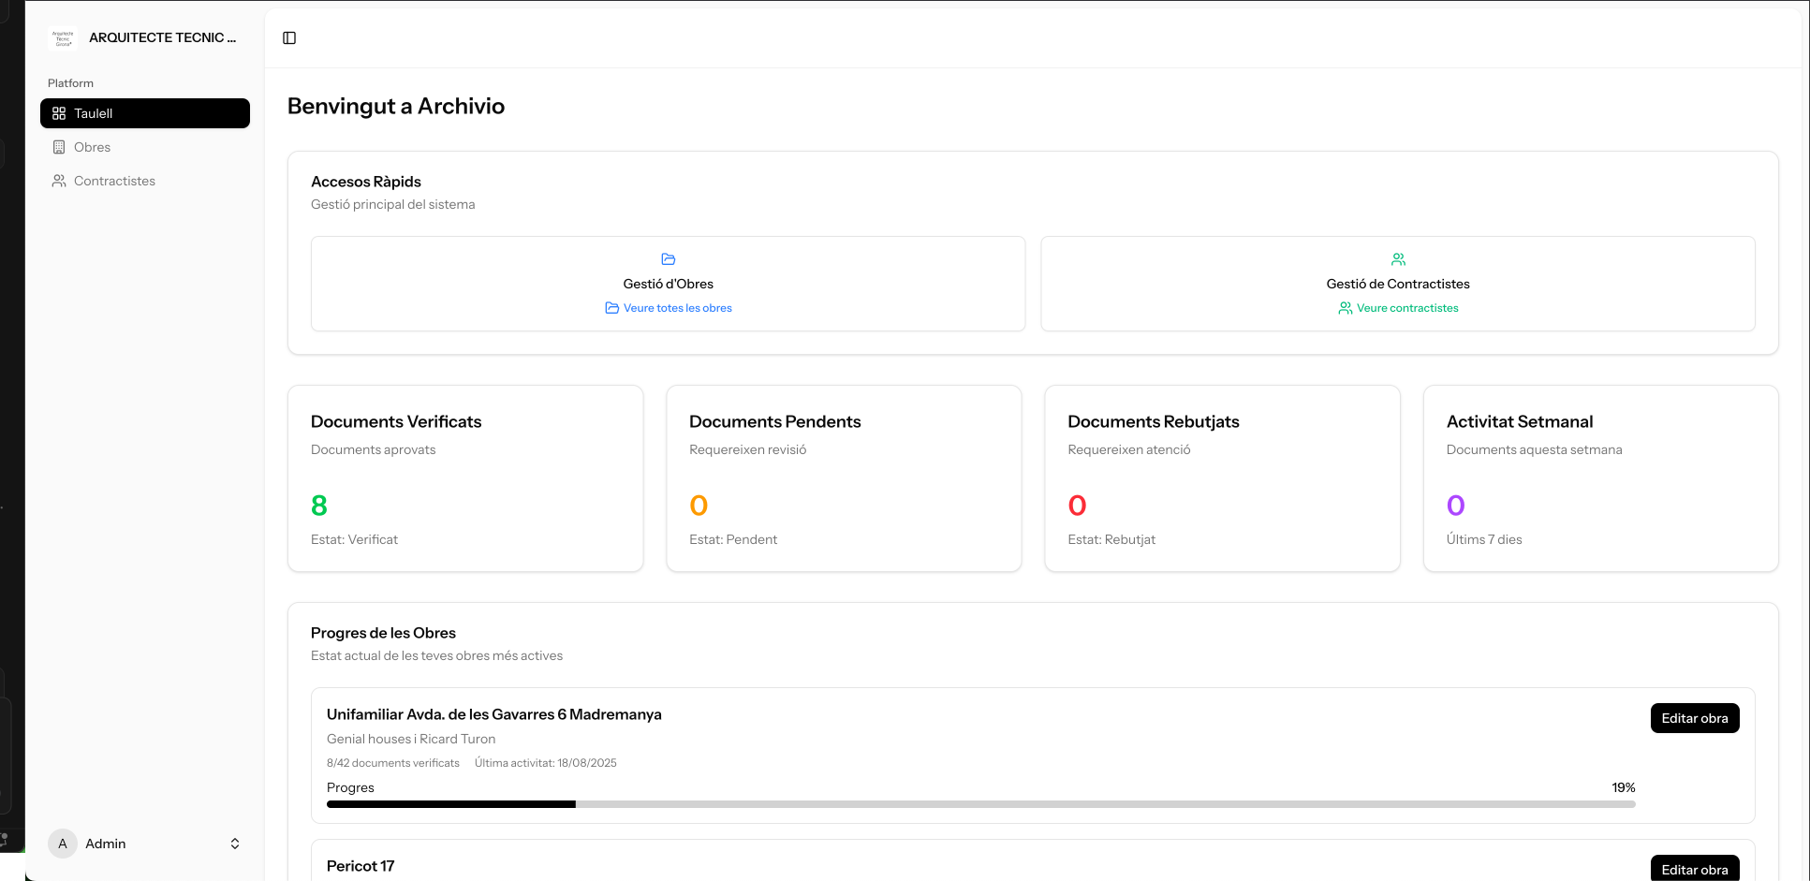Click the Admin avatar circle
This screenshot has height=881, width=1810.
(x=63, y=844)
